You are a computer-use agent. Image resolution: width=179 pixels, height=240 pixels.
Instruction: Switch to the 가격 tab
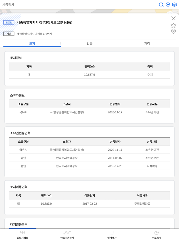point(147,43)
